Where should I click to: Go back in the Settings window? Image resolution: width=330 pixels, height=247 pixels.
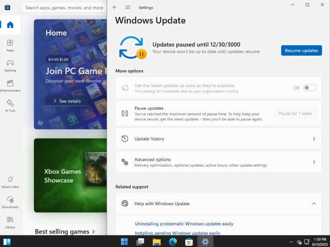(115, 8)
